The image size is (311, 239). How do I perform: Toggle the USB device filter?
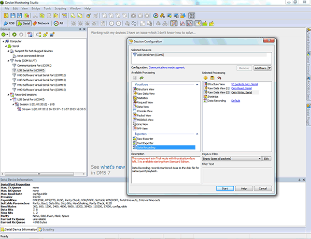9,23
